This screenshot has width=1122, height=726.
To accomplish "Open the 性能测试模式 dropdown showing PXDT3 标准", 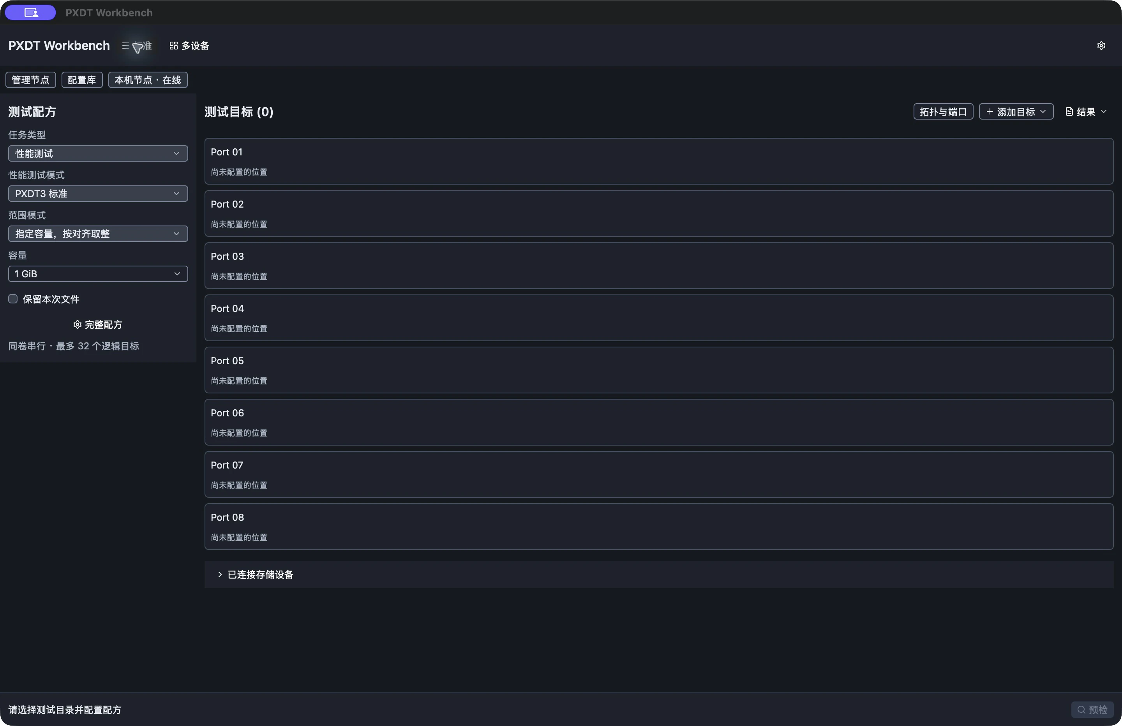I will (98, 193).
